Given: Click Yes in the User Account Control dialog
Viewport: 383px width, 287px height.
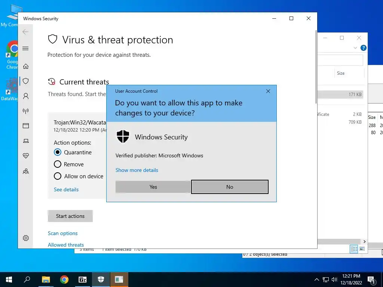Looking at the screenshot, I should [x=153, y=187].
